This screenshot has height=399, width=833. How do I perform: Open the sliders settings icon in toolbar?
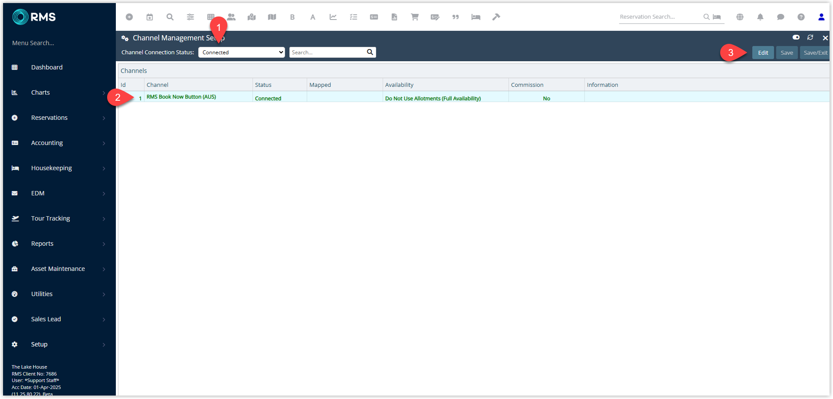coord(190,17)
